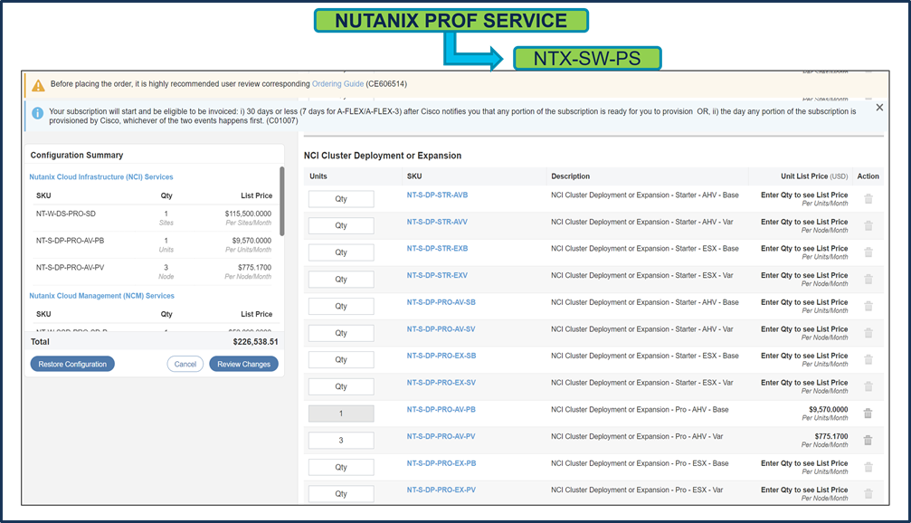Click NCI Cluster Deployment or Expansion heading
Image resolution: width=911 pixels, height=523 pixels.
pos(383,156)
